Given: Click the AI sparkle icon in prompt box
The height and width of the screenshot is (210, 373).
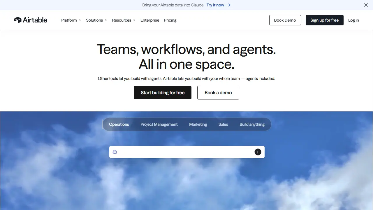Looking at the screenshot, I should (x=115, y=152).
